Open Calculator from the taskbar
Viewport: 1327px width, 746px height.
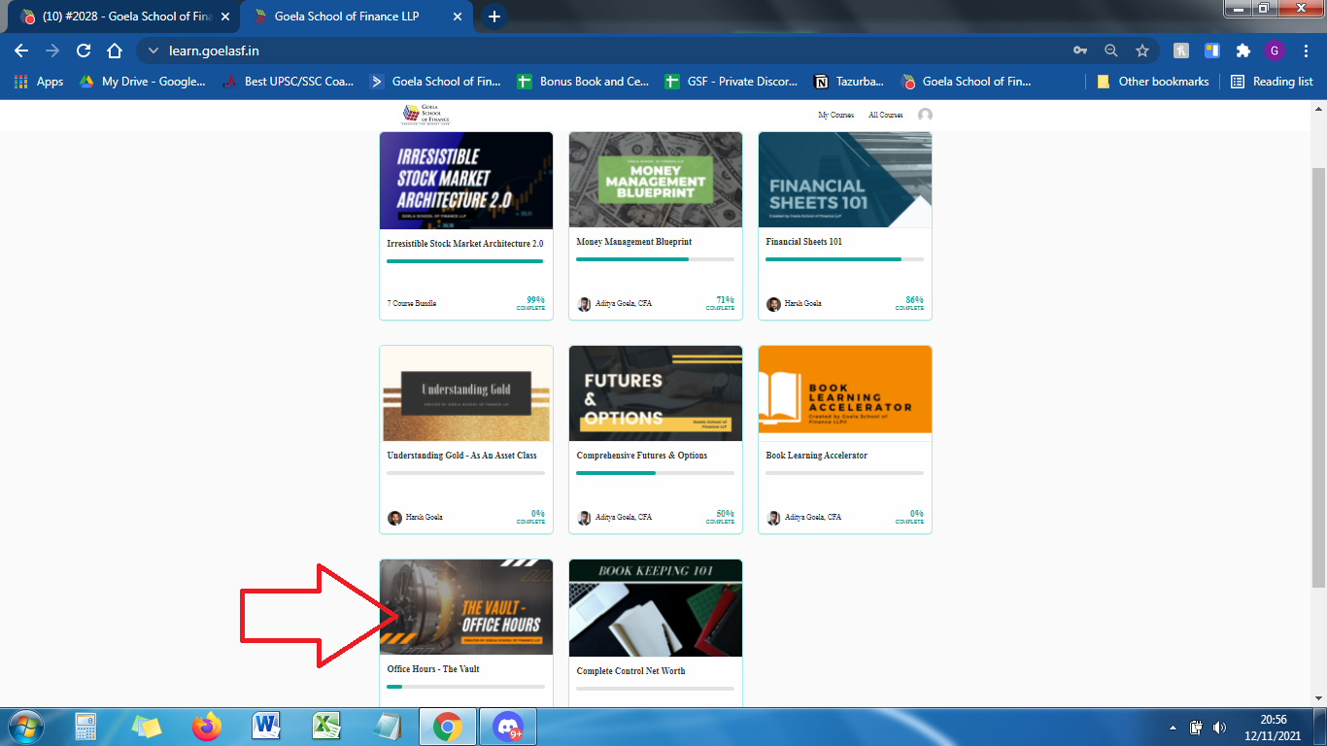[x=85, y=727]
